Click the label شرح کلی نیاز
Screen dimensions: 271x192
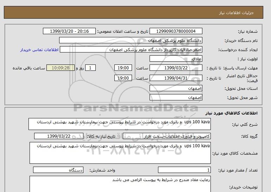[x=245, y=124]
